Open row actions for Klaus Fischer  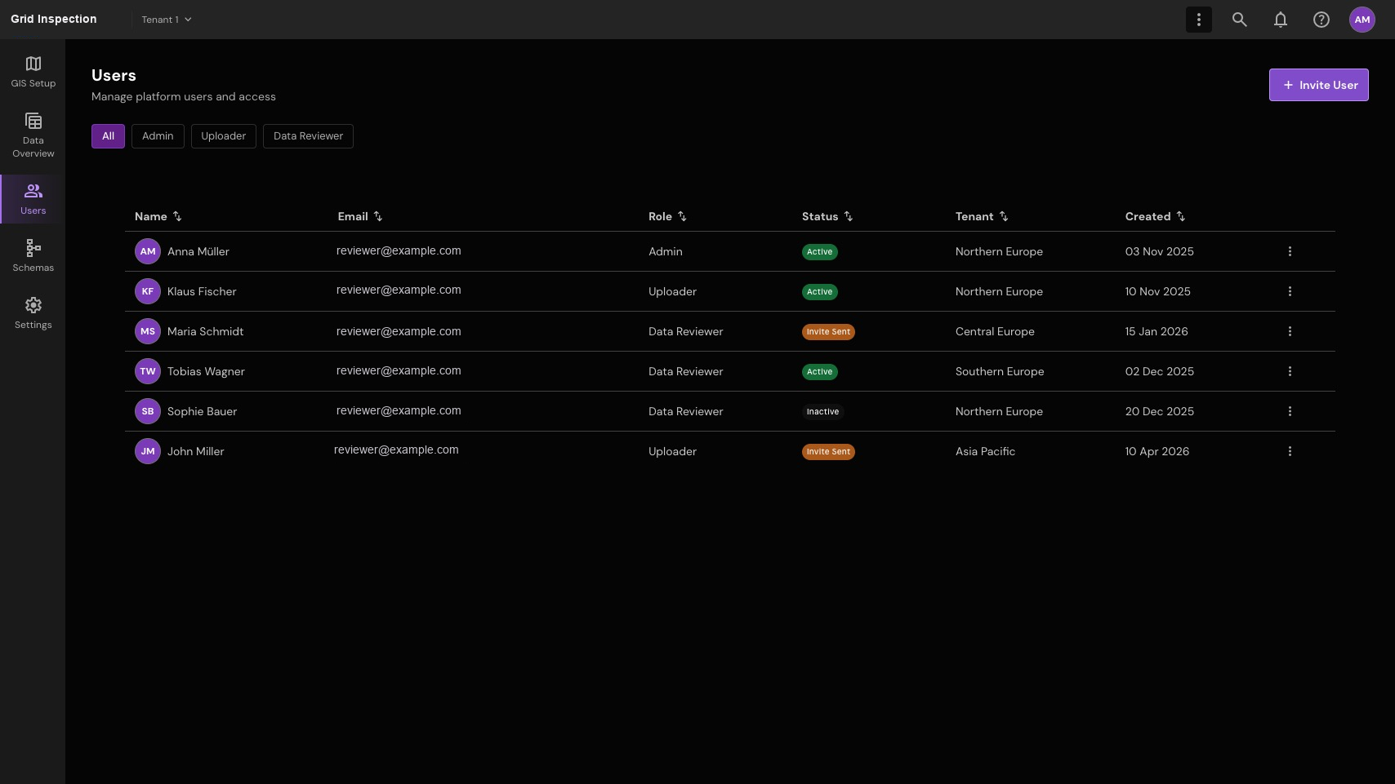coord(1290,291)
